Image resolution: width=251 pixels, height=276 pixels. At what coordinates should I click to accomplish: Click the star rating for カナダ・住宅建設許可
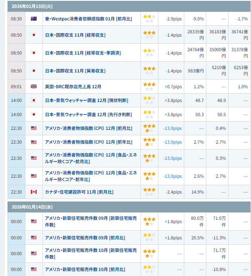click(x=149, y=192)
